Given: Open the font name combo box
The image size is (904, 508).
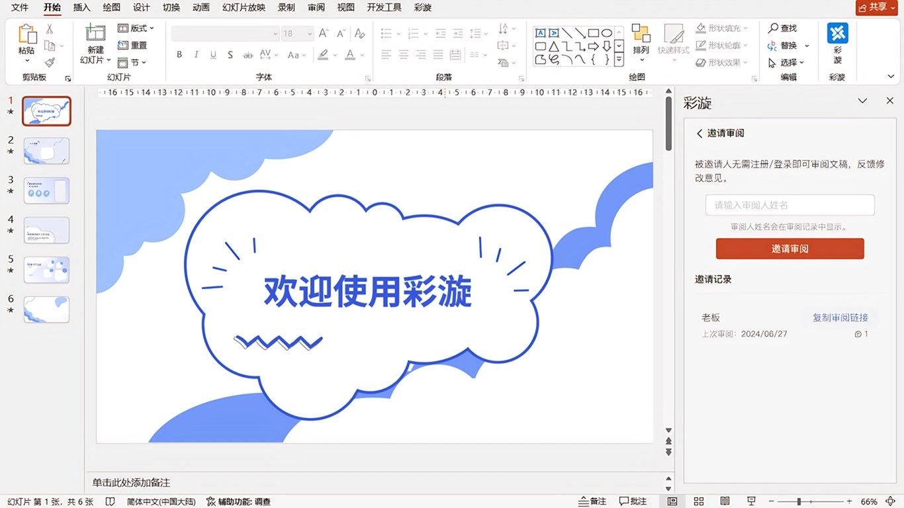Looking at the screenshot, I should click(225, 33).
